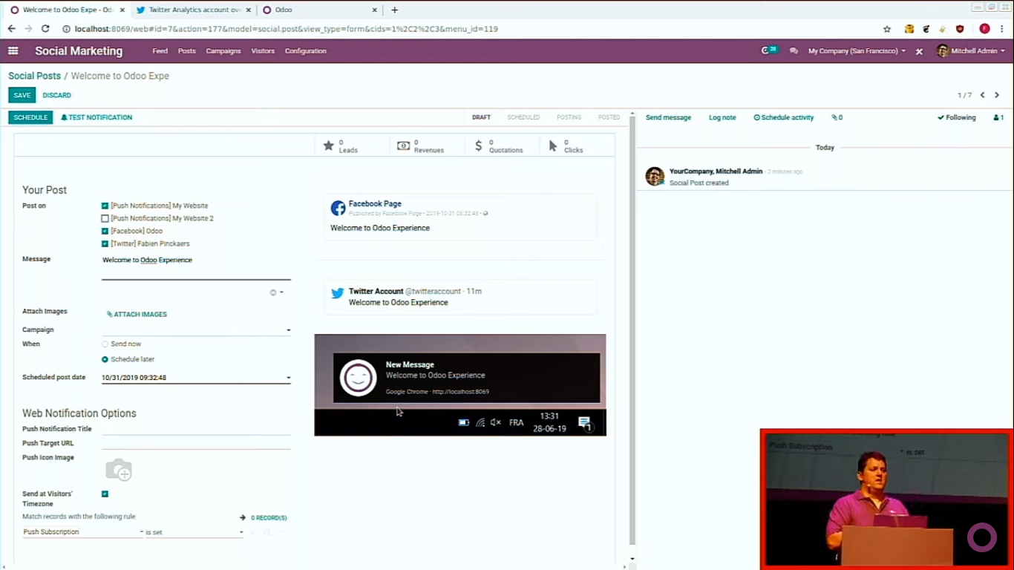Click Mitchell Admin's avatar in the chatter message
Viewport: 1014px width, 570px height.
coord(655,176)
